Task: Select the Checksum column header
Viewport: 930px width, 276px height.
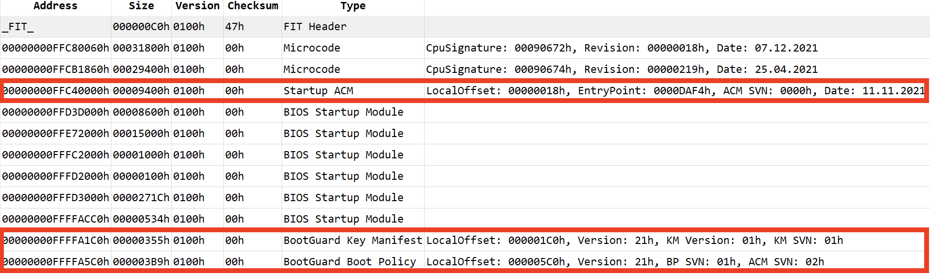Action: pyautogui.click(x=252, y=6)
